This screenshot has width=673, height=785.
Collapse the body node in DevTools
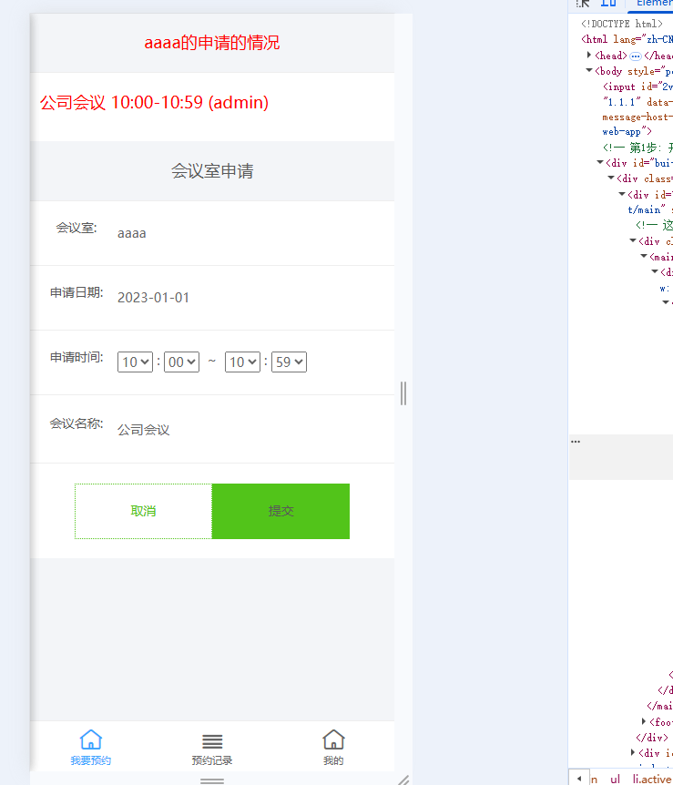tap(589, 71)
